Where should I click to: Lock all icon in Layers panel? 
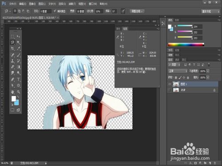coord(188,77)
